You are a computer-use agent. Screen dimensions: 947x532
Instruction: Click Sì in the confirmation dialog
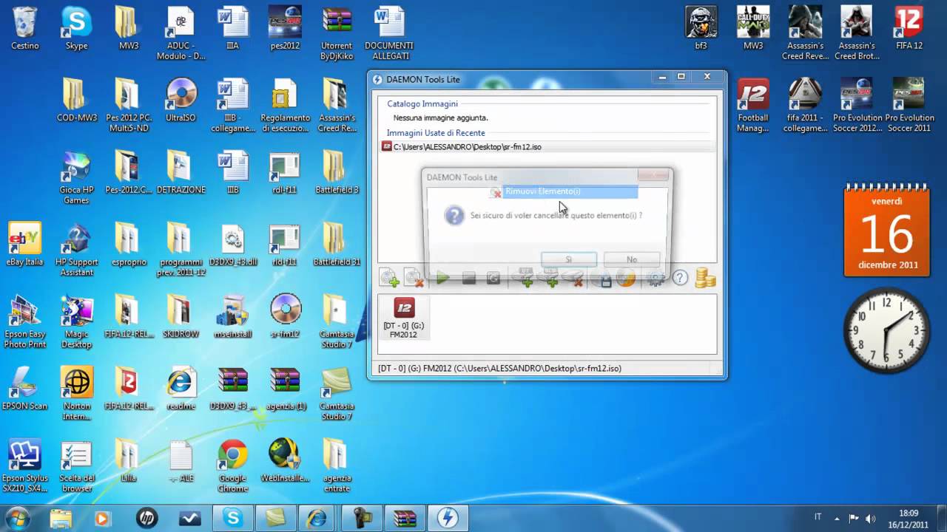click(x=569, y=259)
